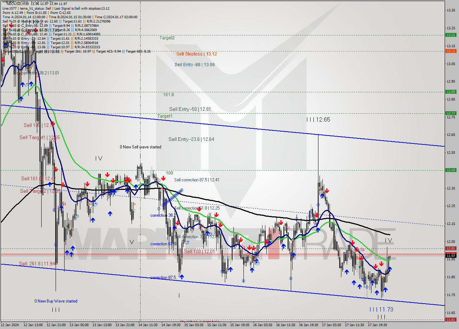
Task: Click the black 11.97 current price tag
Action: pos(450,256)
